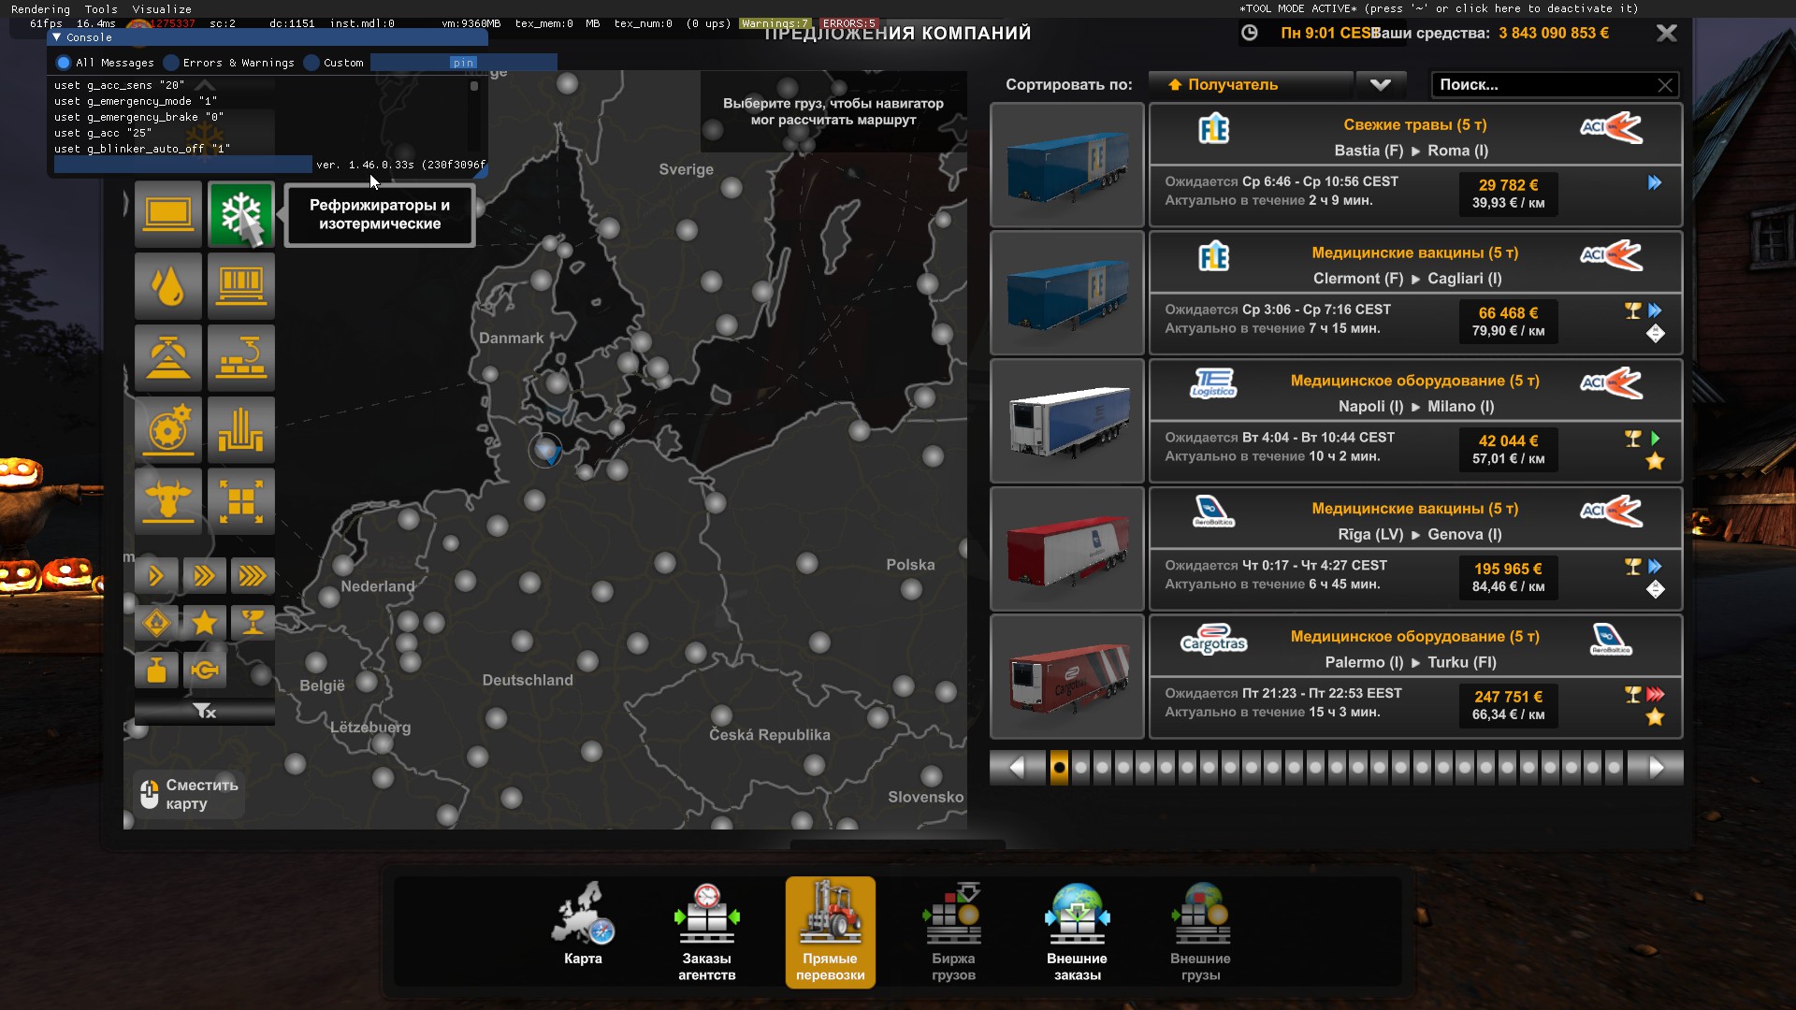The width and height of the screenshot is (1796, 1010).
Task: Select Errors & Warnings console filter
Action: click(x=229, y=63)
